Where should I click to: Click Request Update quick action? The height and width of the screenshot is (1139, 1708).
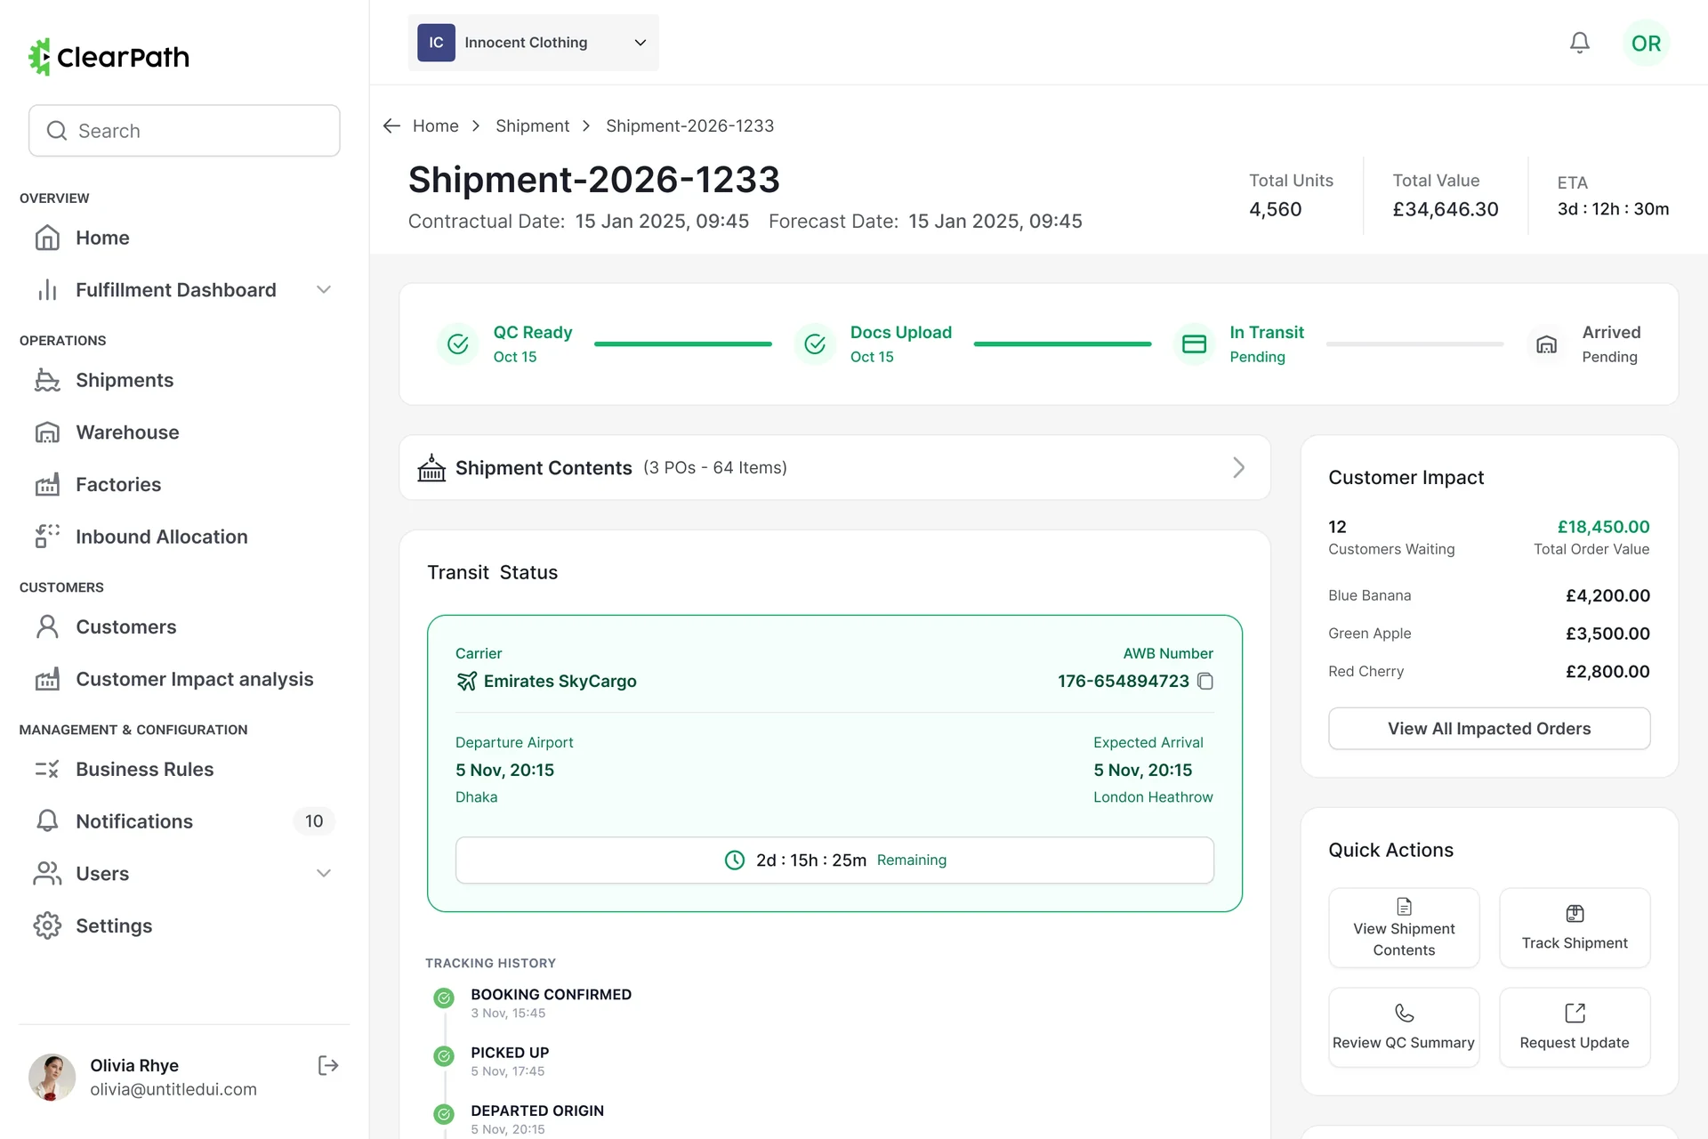tap(1575, 1028)
